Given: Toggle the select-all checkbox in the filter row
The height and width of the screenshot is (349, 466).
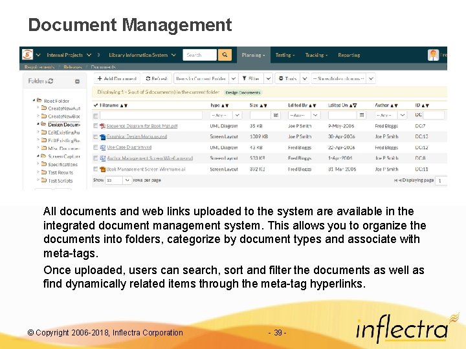Looking at the screenshot, I should tap(95, 116).
